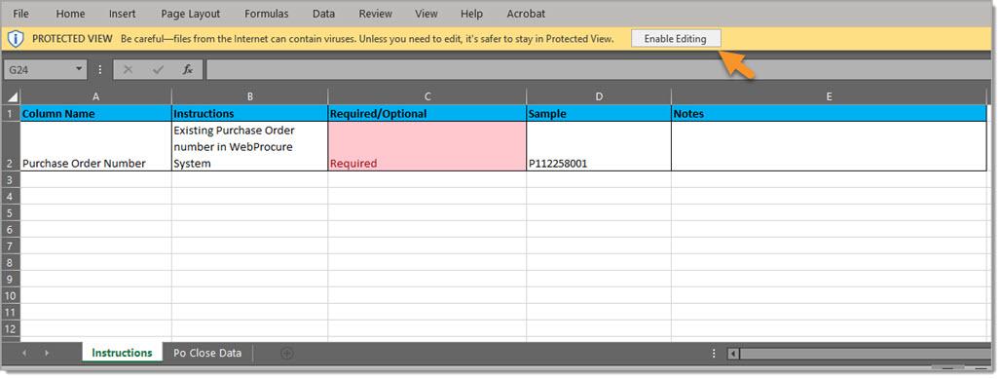Select row 2 header
The width and height of the screenshot is (1001, 379).
[x=11, y=146]
